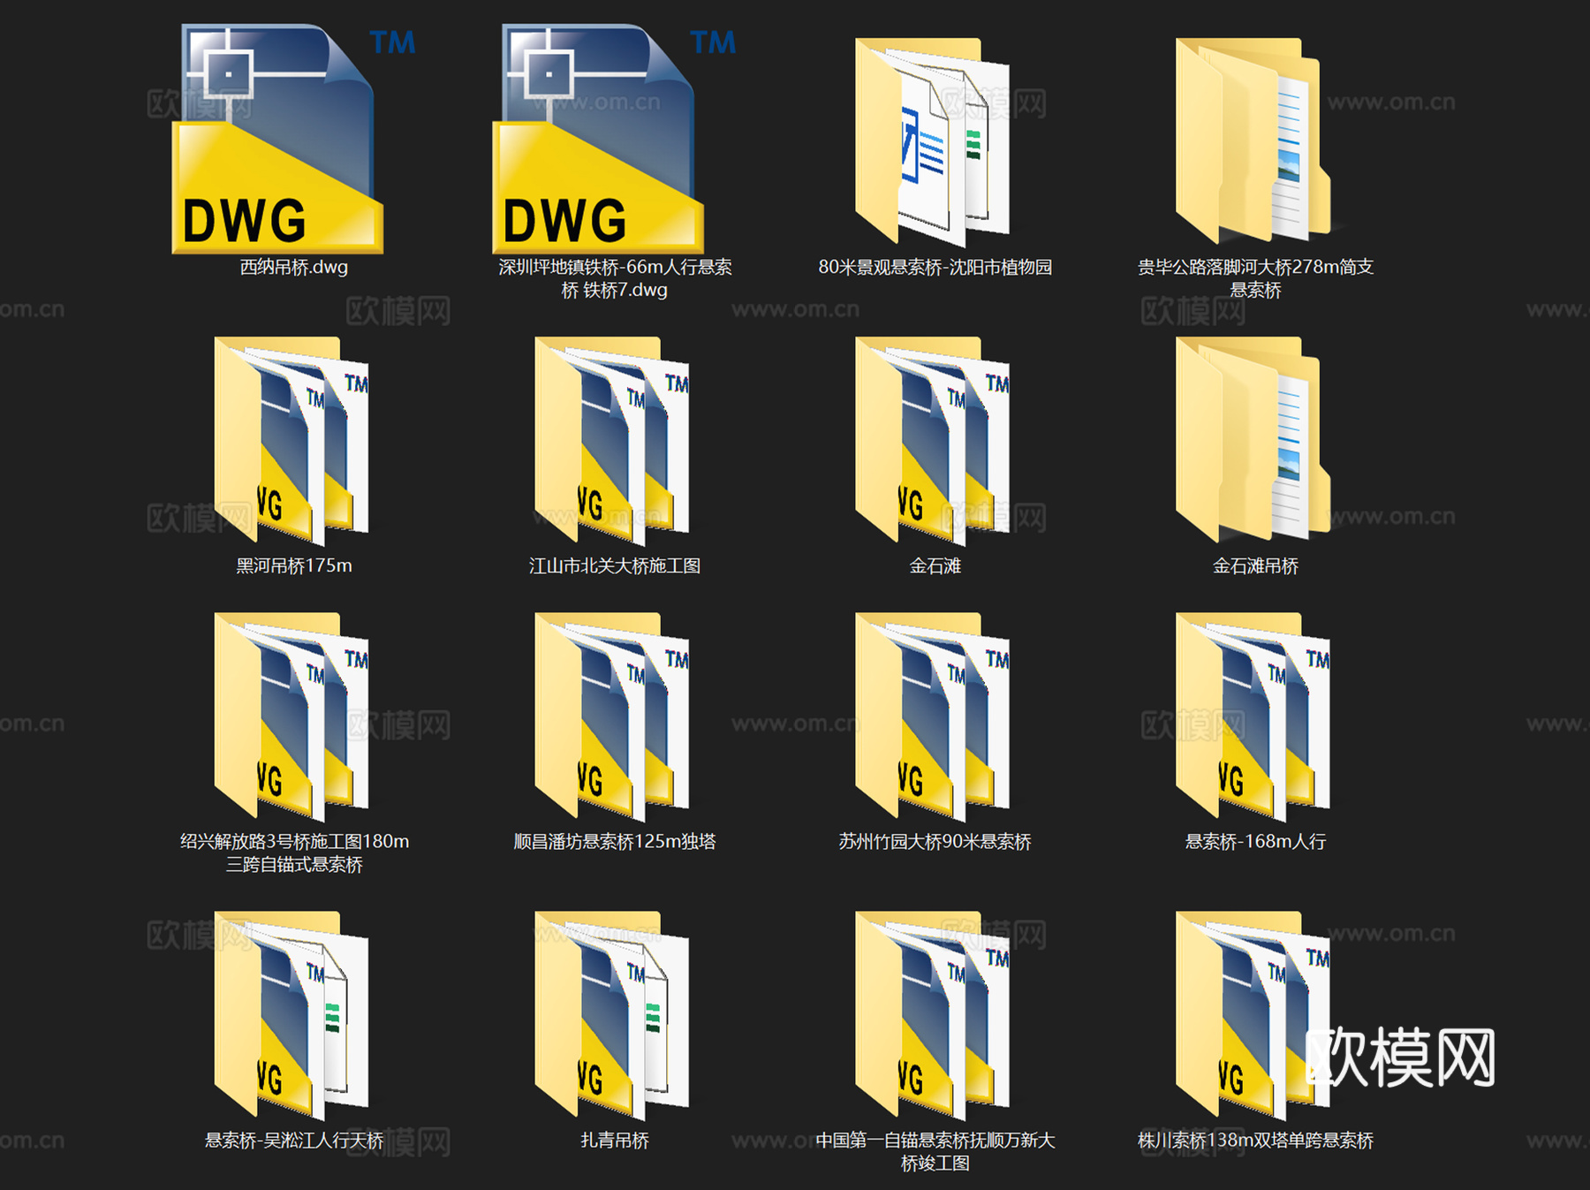Click the label 黑河吊桥175m
Image resolution: width=1590 pixels, height=1190 pixels.
pyautogui.click(x=294, y=565)
